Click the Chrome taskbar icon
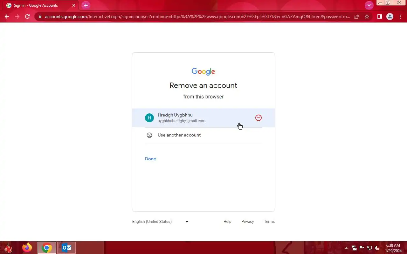The height and width of the screenshot is (254, 407). point(47,248)
